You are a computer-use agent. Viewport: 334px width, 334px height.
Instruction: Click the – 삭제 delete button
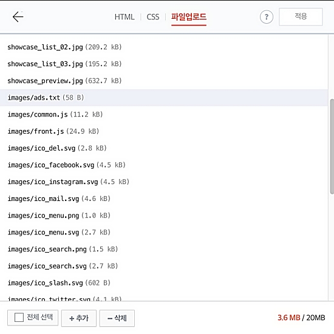tap(117, 318)
